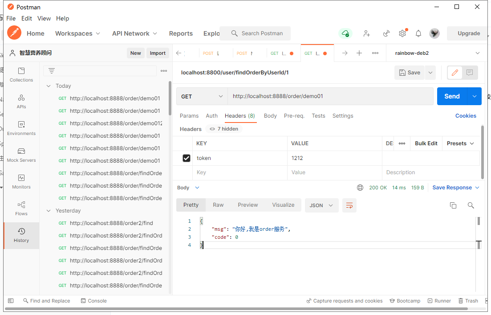Select the History sidebar panel
This screenshot has height=315, width=491.
click(21, 235)
